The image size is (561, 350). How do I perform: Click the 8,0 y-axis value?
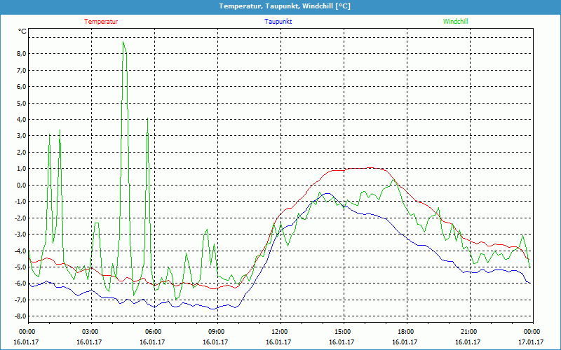tap(21, 54)
